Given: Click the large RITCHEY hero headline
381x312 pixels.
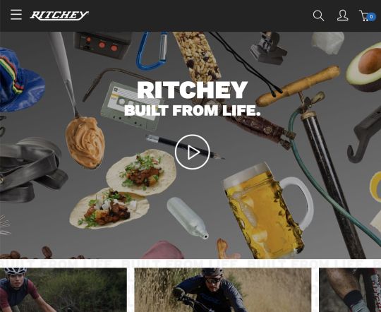Looking at the screenshot, I should coord(192,90).
